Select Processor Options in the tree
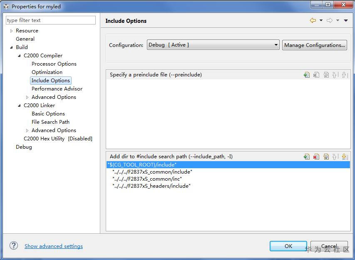Viewport: 355px width, 260px height. tap(54, 64)
